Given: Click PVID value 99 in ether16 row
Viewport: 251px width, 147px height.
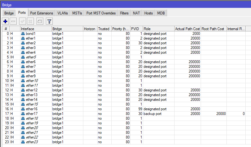Looking at the screenshot, I should point(140,109).
